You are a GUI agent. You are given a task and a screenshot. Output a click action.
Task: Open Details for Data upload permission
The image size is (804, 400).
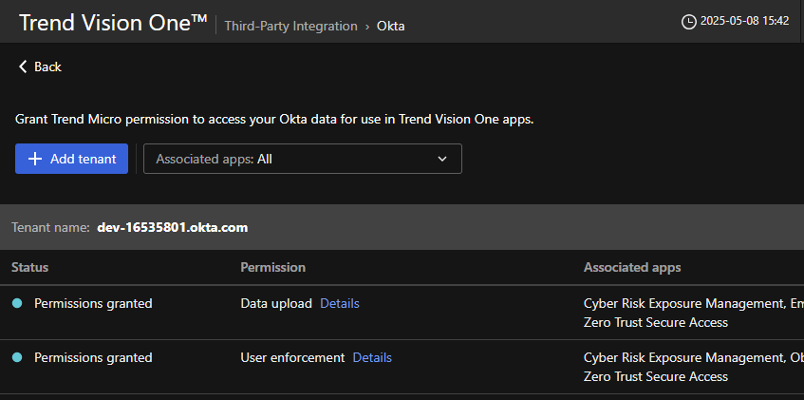pos(339,303)
